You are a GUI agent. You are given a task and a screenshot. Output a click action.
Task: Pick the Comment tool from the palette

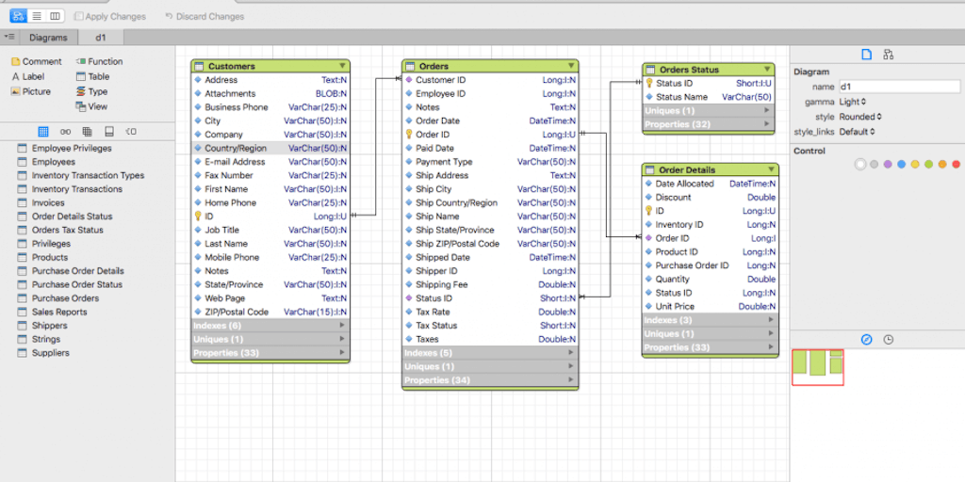[36, 61]
